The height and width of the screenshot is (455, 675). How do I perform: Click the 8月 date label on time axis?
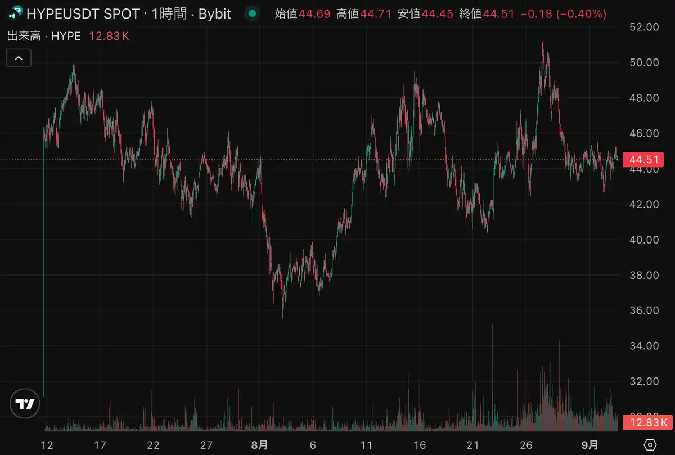pyautogui.click(x=260, y=445)
